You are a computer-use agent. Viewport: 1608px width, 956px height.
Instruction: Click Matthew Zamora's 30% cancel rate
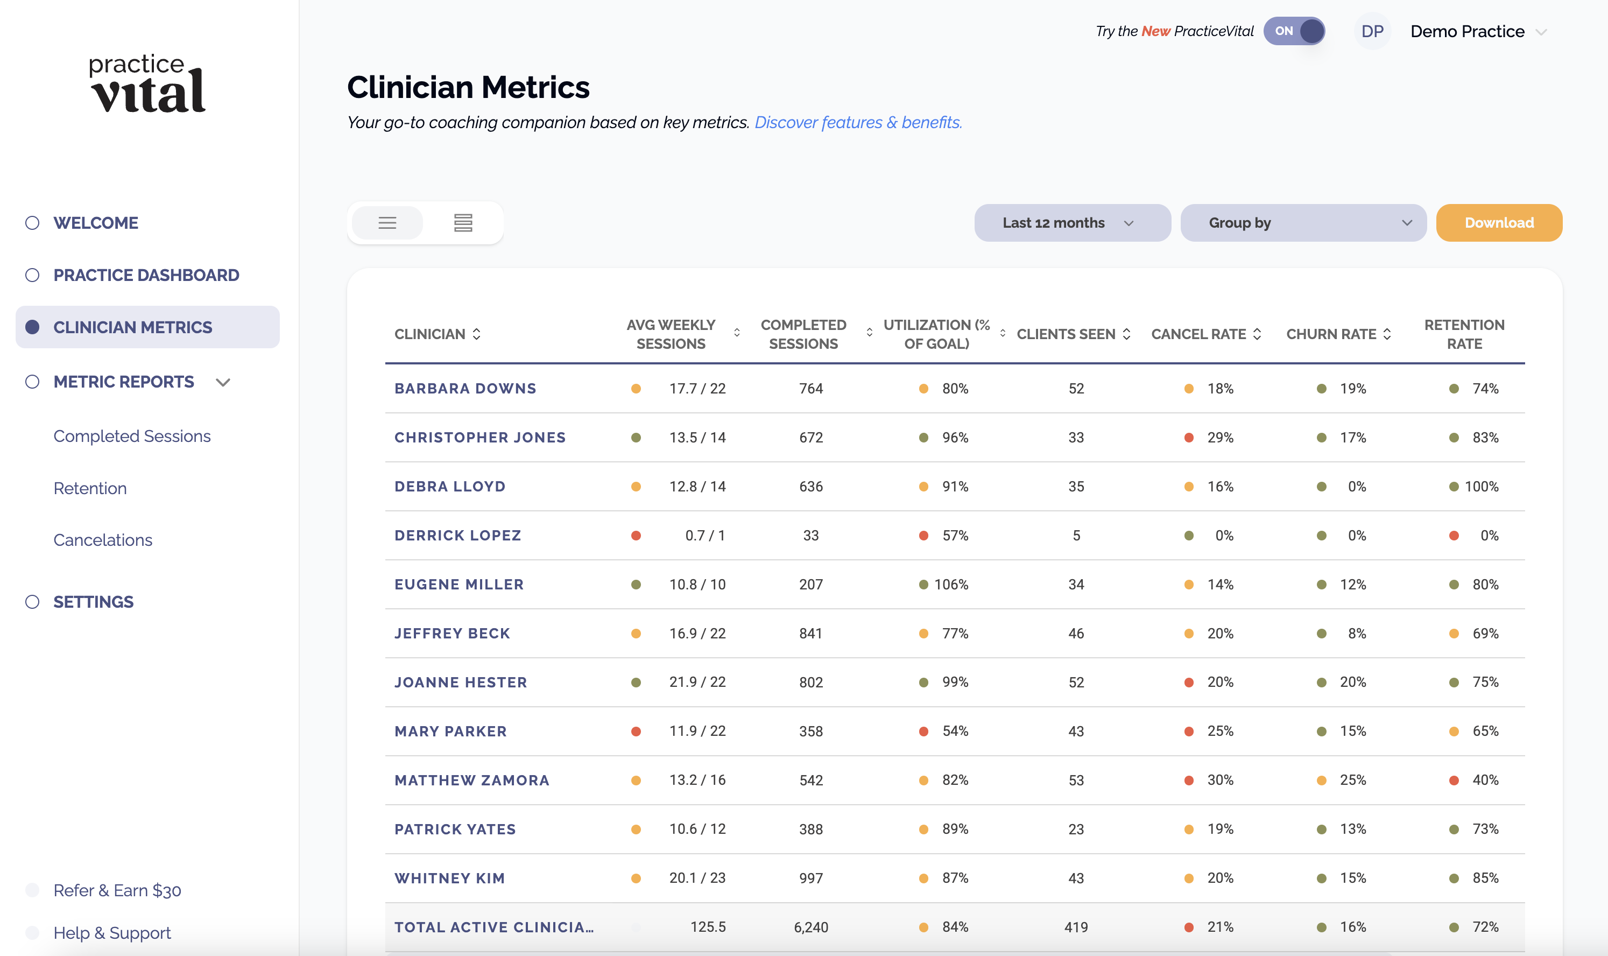[x=1221, y=780]
